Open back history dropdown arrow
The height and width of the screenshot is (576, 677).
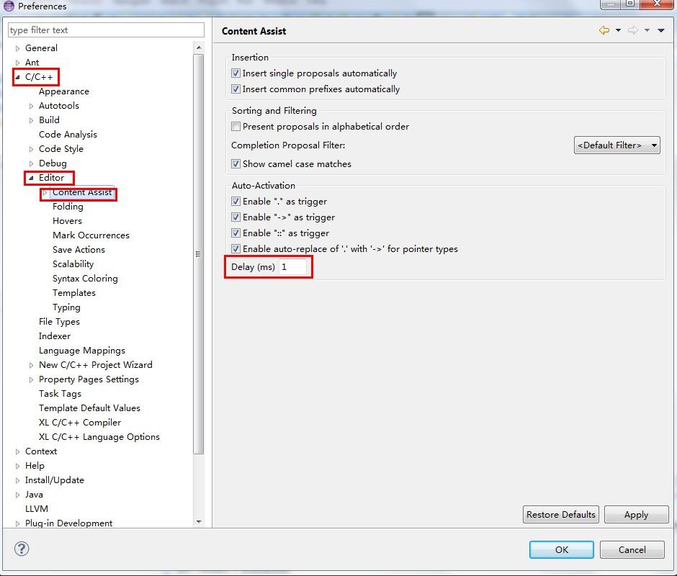click(618, 30)
